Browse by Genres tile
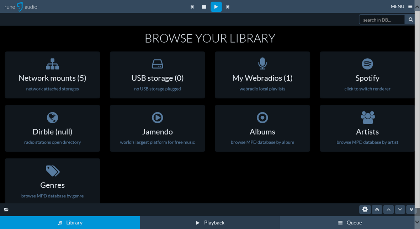 coord(53,181)
